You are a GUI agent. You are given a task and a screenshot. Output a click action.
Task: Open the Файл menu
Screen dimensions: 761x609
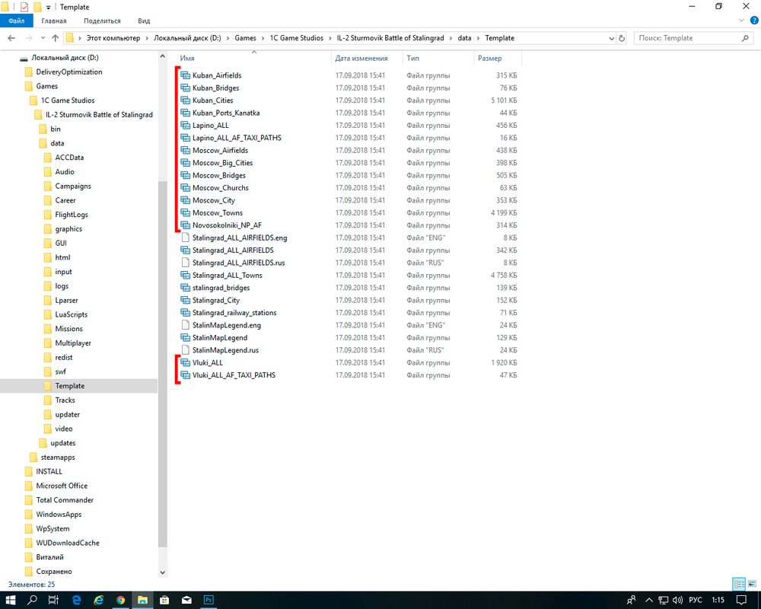point(15,21)
